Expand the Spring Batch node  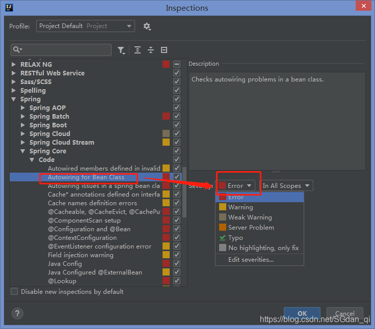click(23, 116)
